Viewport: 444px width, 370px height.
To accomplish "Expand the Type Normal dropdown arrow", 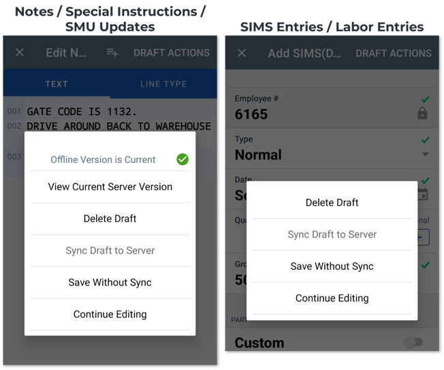I will [x=425, y=155].
